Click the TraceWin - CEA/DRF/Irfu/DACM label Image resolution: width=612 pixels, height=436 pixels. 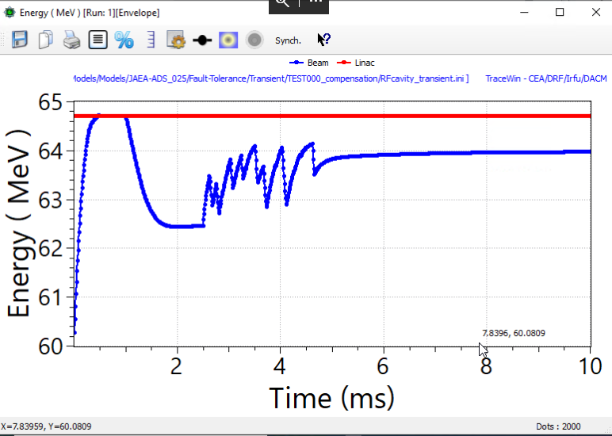pyautogui.click(x=545, y=78)
